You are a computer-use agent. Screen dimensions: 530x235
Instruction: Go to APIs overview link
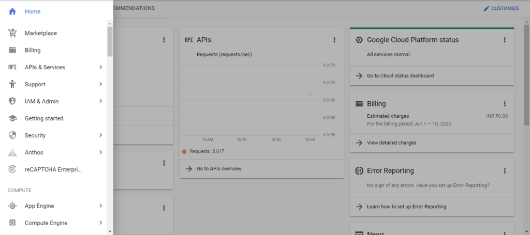tap(219, 168)
